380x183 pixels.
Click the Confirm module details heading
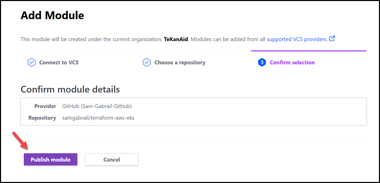tap(70, 89)
